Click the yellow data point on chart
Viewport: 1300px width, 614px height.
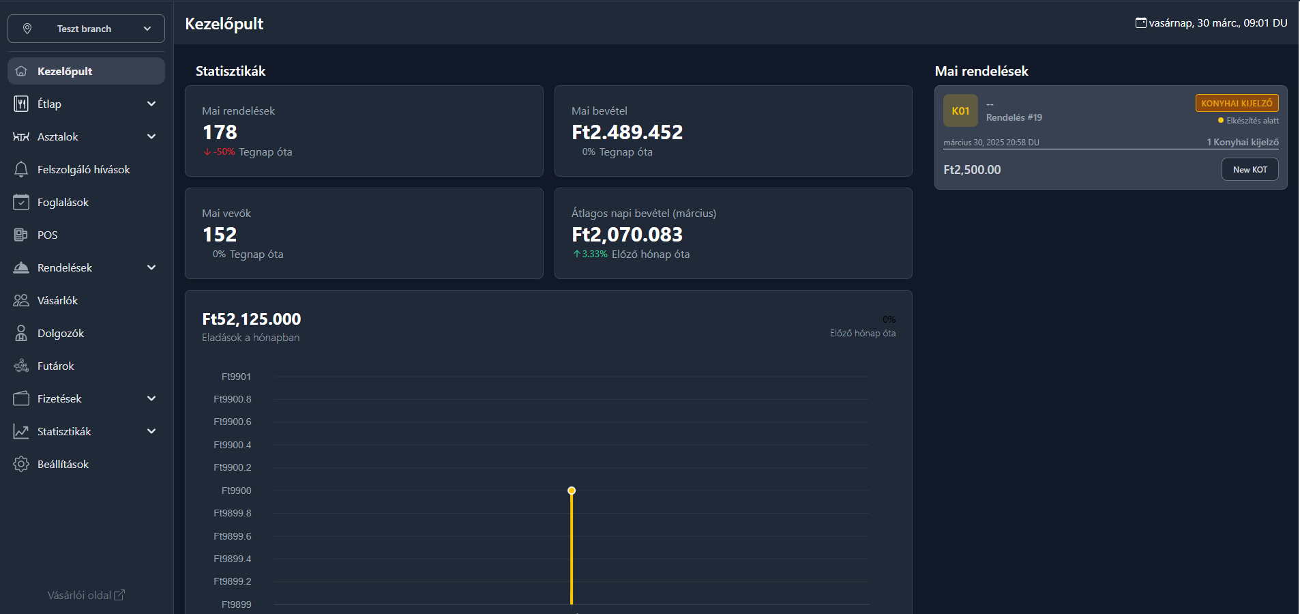click(572, 491)
